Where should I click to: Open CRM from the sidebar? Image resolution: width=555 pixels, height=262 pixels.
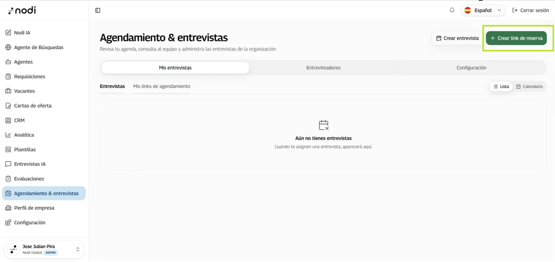(44, 120)
